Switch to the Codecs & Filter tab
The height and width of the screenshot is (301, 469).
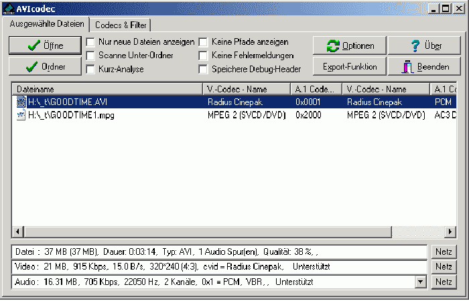point(121,25)
